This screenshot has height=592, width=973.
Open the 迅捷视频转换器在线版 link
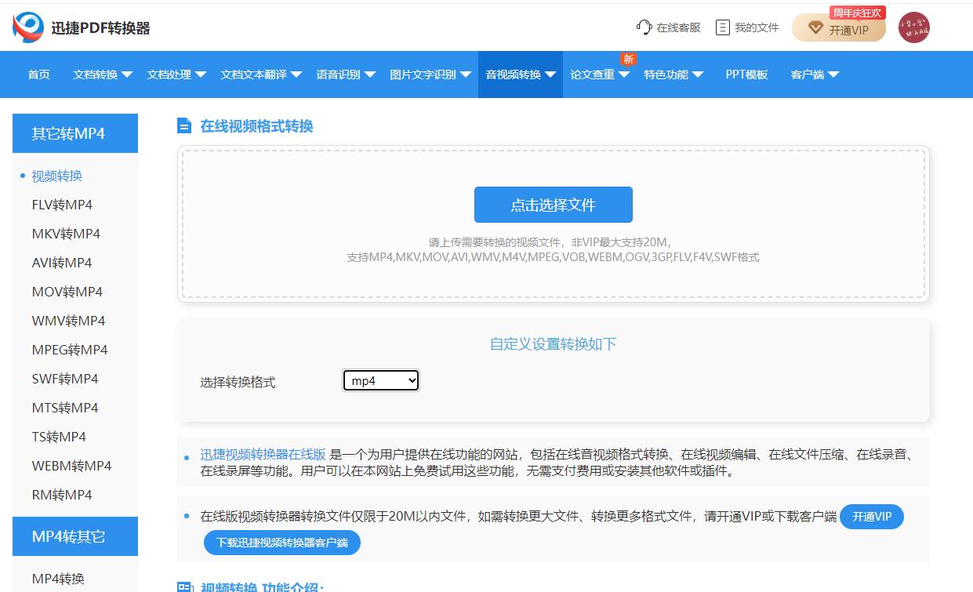click(x=263, y=454)
